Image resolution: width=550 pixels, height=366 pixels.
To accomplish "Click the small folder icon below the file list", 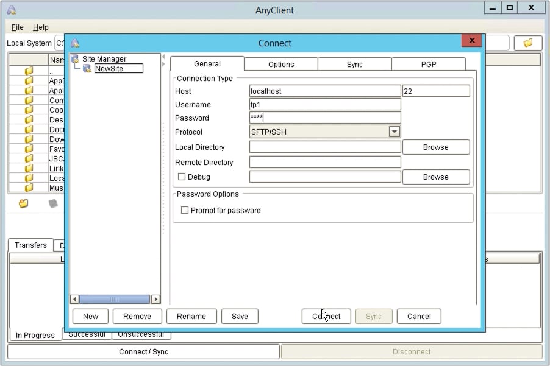I will tap(23, 203).
